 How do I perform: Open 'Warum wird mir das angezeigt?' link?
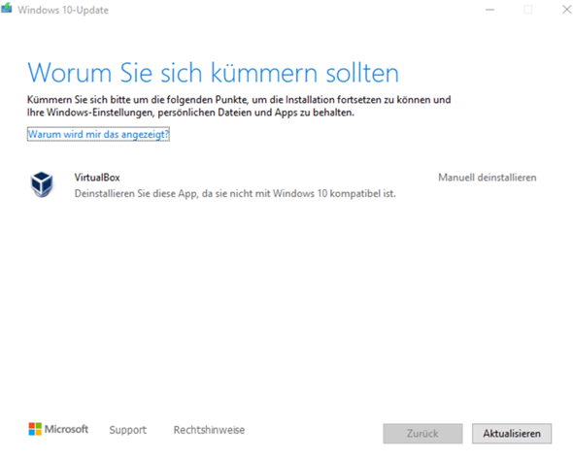[98, 134]
